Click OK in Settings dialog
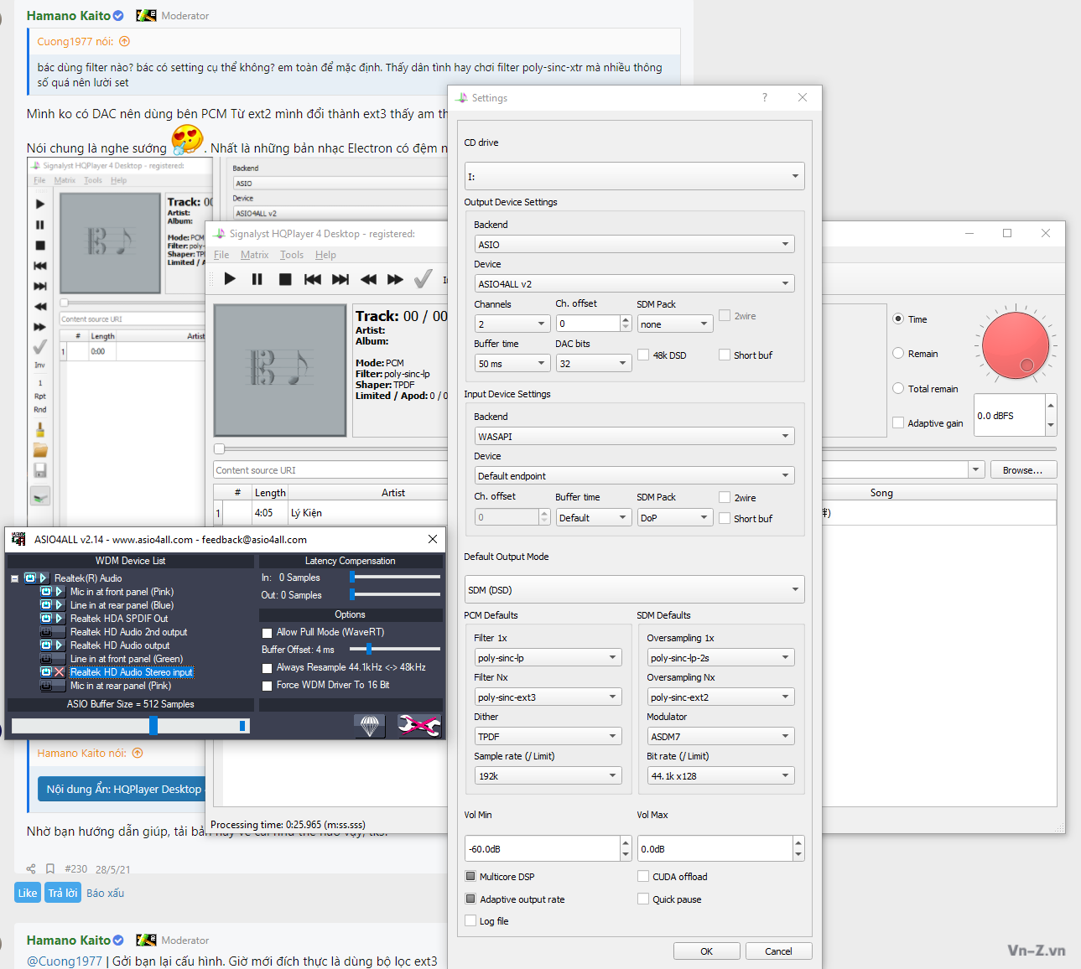 [707, 951]
